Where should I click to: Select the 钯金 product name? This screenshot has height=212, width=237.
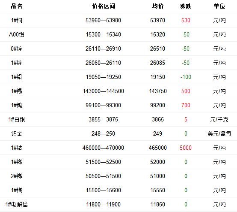(17, 133)
